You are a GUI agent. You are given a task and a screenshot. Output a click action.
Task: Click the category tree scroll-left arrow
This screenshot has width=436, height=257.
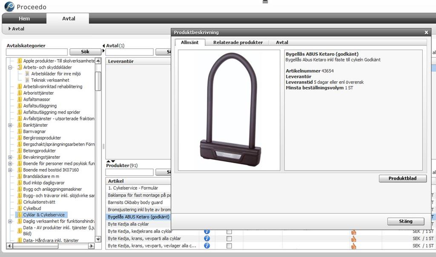click(x=9, y=246)
